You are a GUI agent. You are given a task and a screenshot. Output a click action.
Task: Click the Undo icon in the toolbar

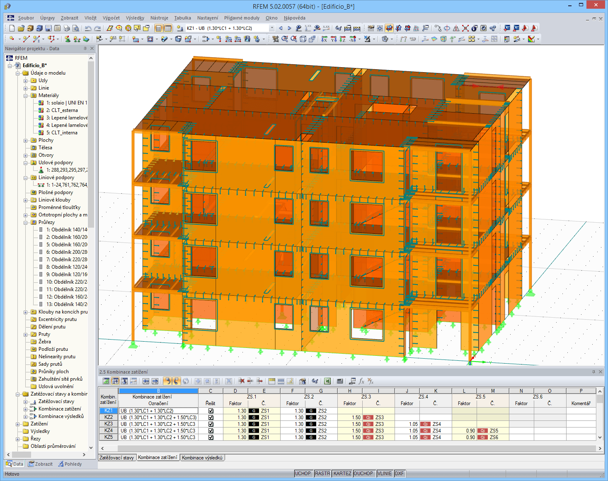tap(88, 28)
